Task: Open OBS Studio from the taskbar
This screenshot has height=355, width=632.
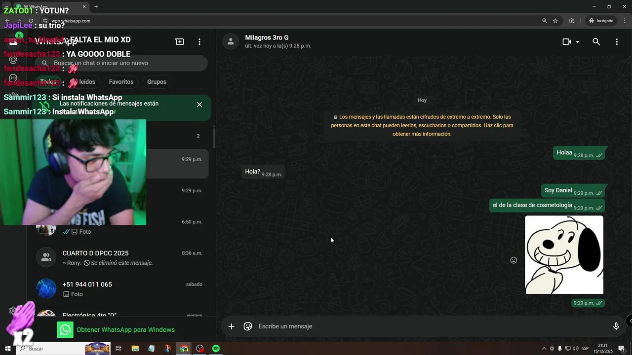Action: point(199,349)
